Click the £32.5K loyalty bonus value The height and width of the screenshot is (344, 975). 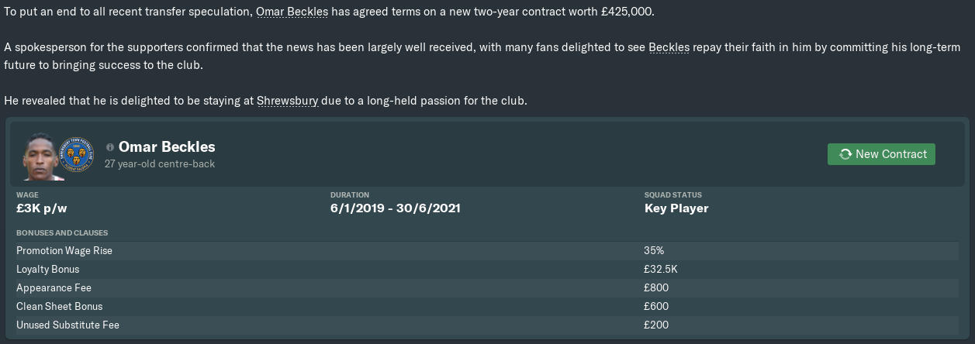661,270
